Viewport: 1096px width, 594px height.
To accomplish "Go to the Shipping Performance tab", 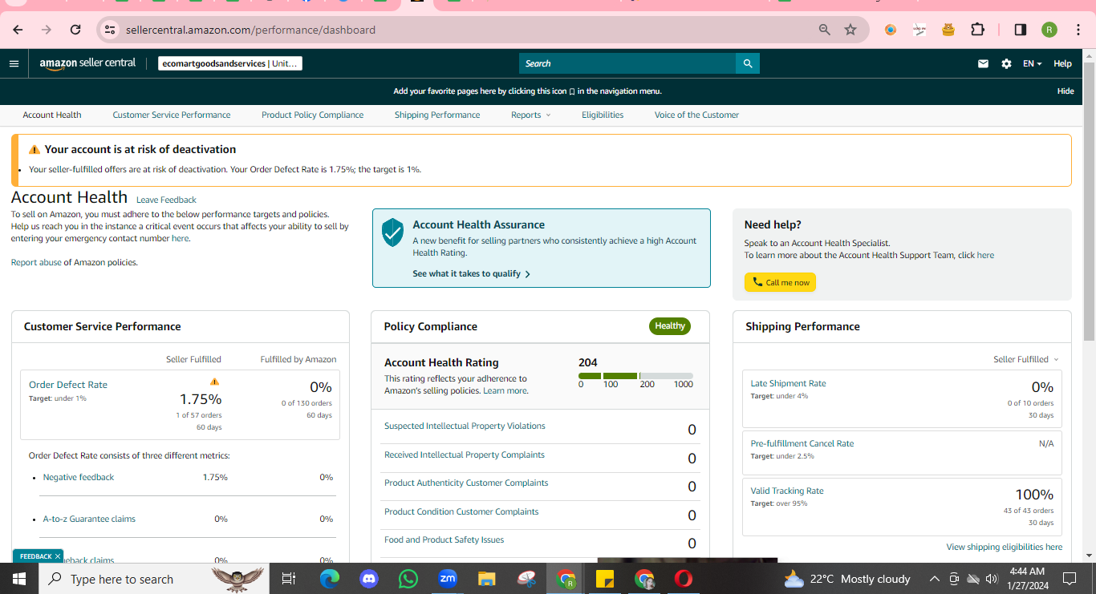I will coord(437,115).
